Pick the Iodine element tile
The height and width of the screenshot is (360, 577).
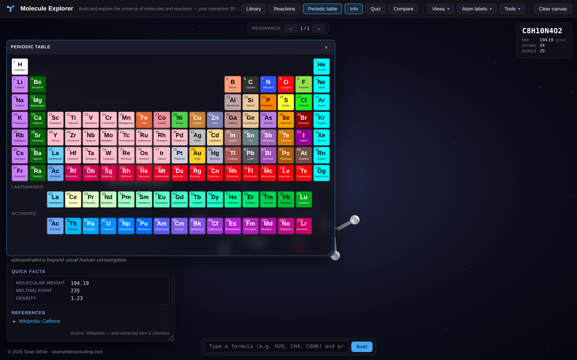click(x=304, y=138)
